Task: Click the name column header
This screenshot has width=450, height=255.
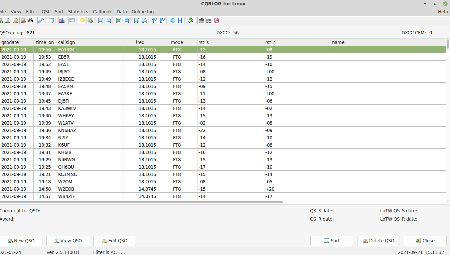Action: coord(388,42)
